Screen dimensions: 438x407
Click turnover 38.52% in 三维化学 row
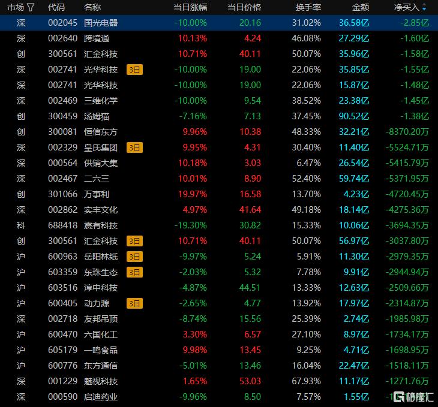pyautogui.click(x=307, y=101)
